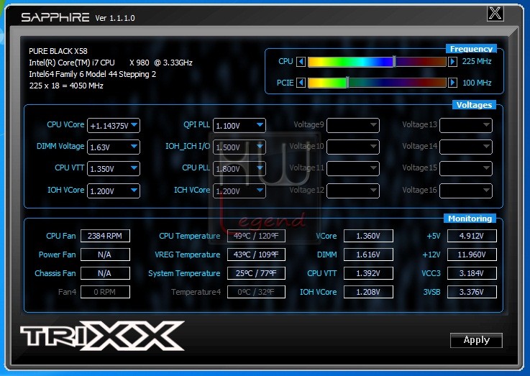Click the DIMM 1.616V monitoring value
530x376 pixels.
pos(368,255)
